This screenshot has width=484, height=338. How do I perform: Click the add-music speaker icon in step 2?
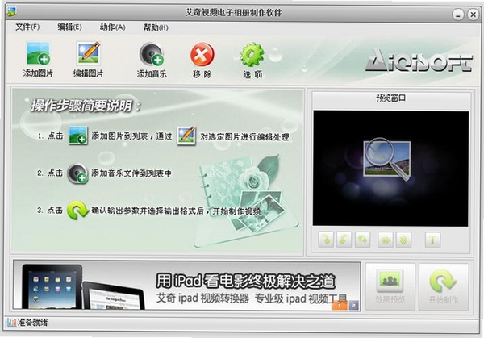click(77, 173)
